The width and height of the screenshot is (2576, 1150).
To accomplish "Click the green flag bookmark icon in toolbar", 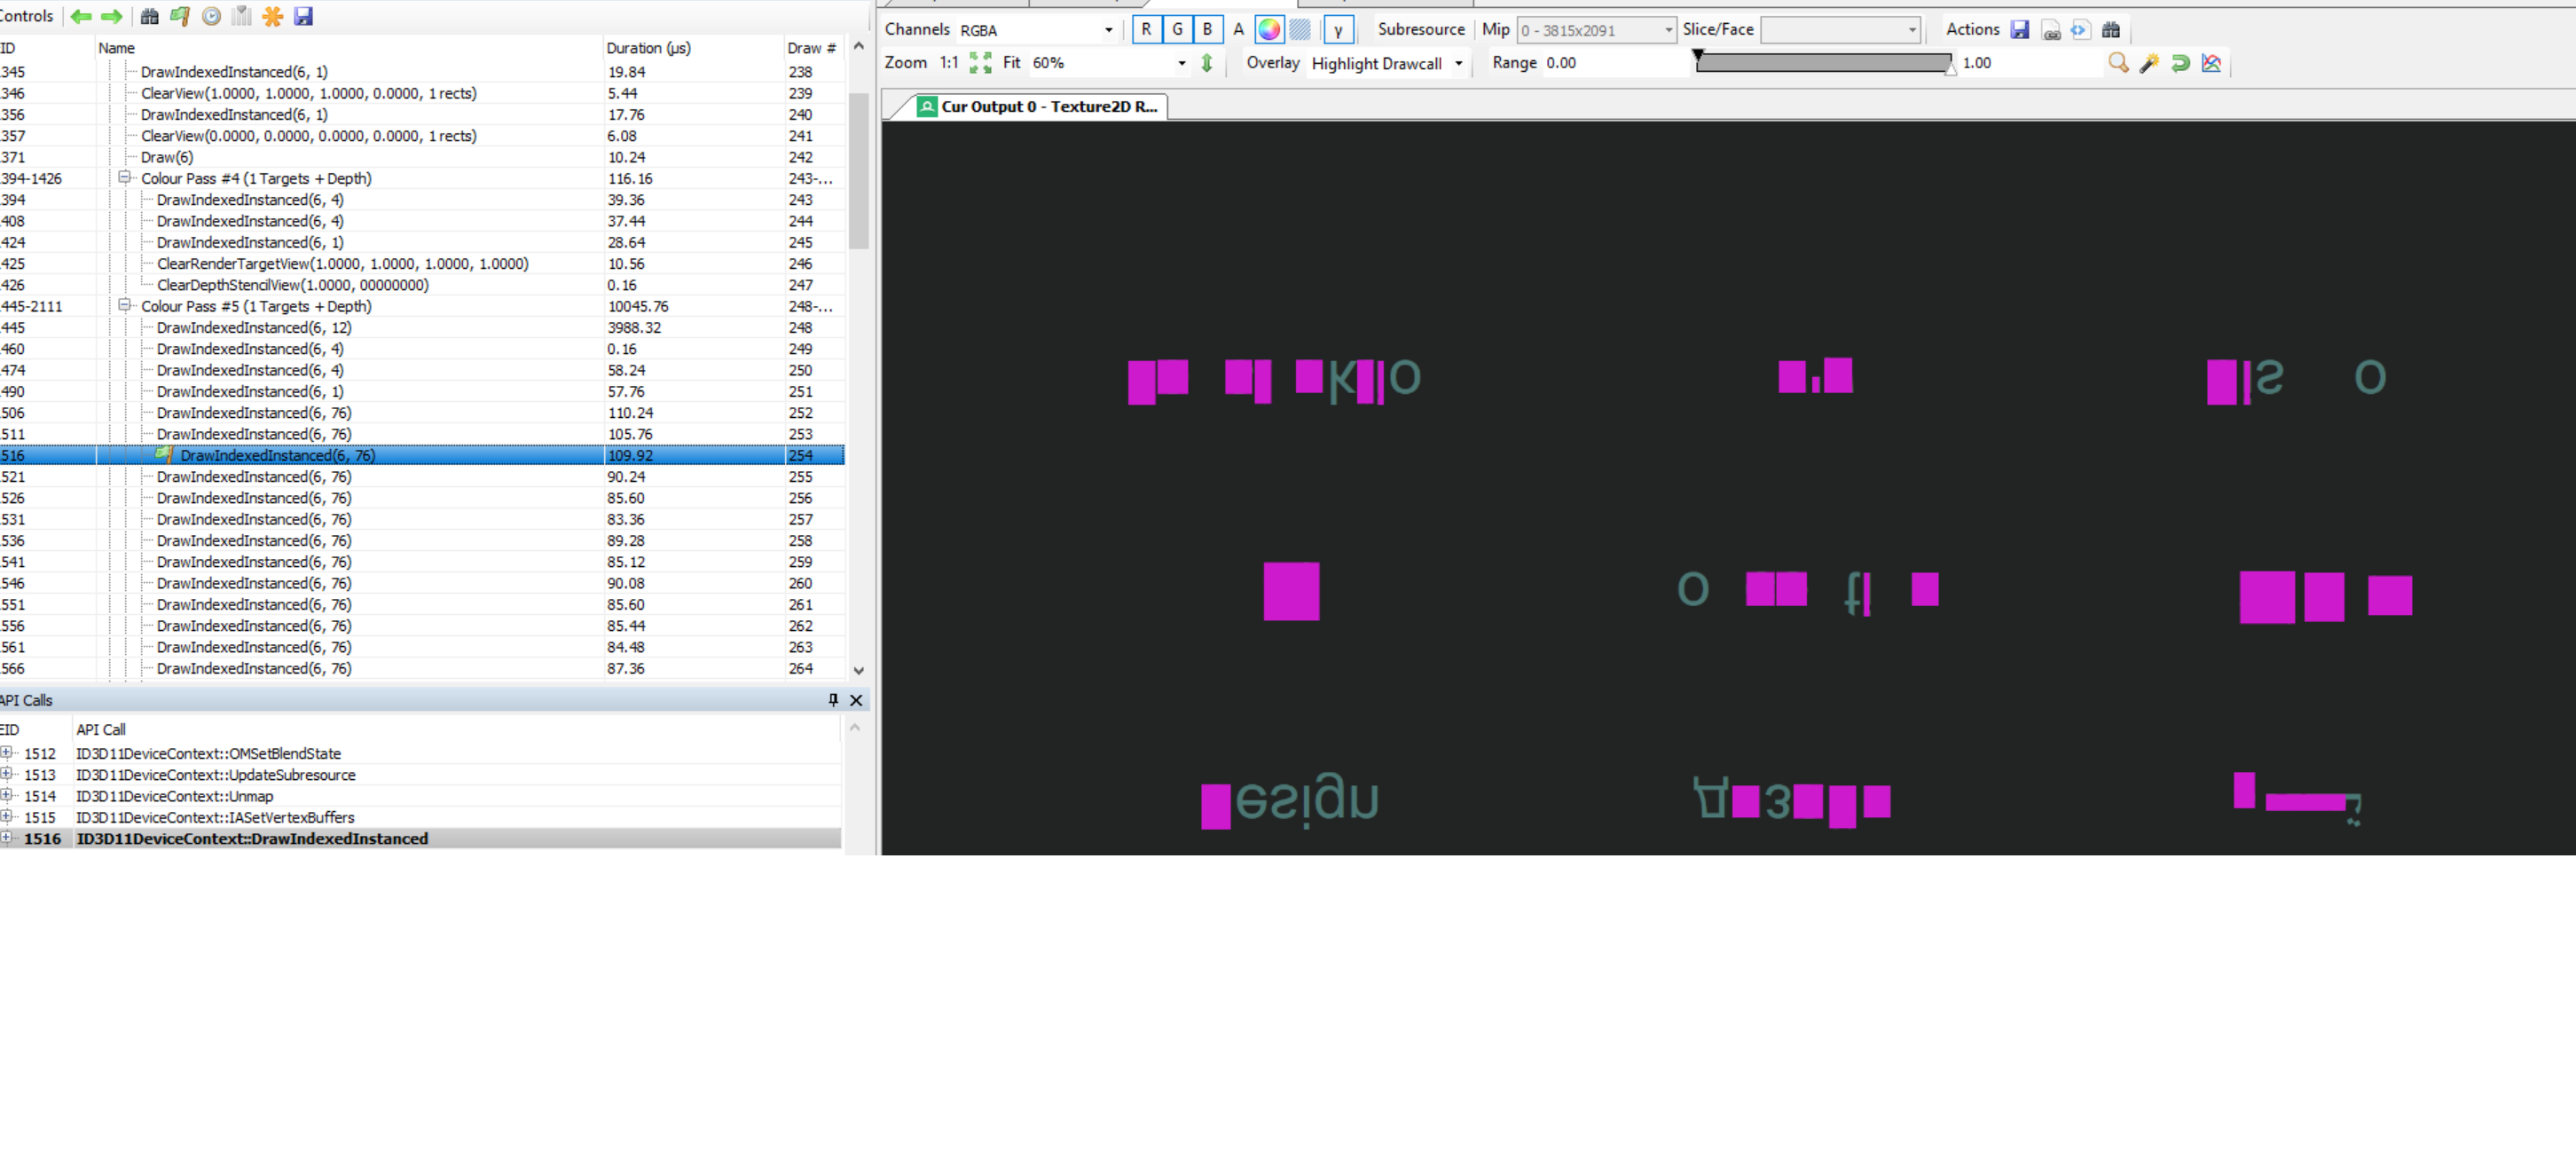I will pyautogui.click(x=180, y=16).
